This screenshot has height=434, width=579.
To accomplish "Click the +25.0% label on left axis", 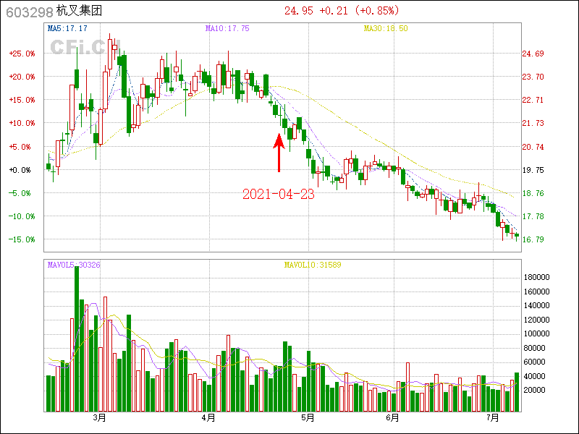I will click(x=22, y=54).
